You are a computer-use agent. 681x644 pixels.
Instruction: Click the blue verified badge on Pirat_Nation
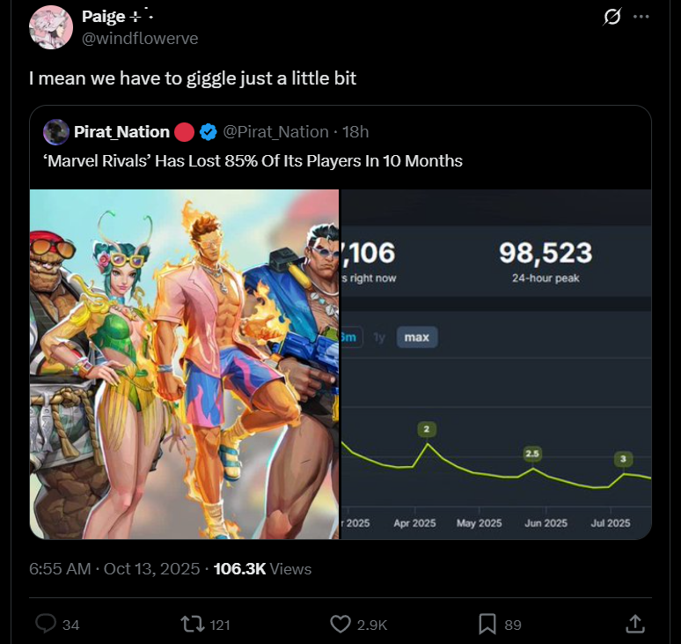(209, 132)
